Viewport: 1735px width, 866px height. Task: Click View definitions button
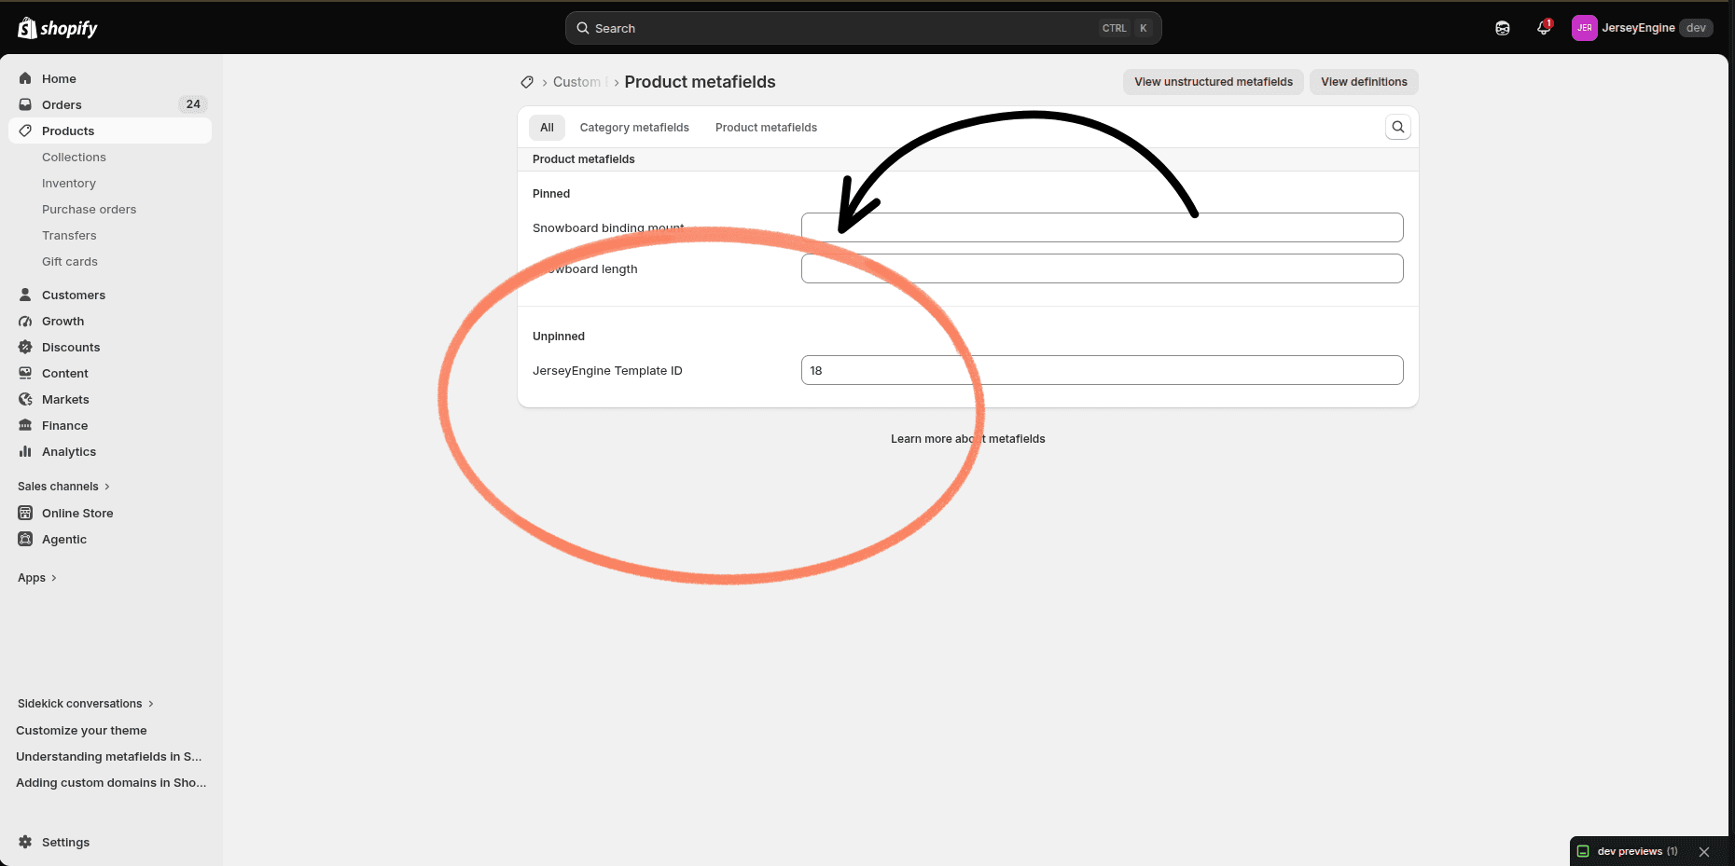1364,82
